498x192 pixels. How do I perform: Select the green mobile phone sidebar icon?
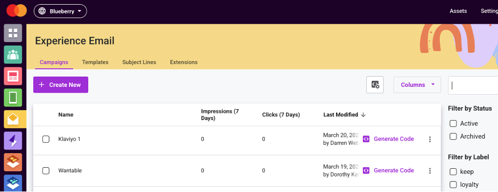coord(13,97)
